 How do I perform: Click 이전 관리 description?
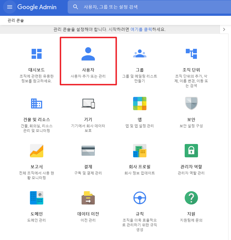click(88, 220)
